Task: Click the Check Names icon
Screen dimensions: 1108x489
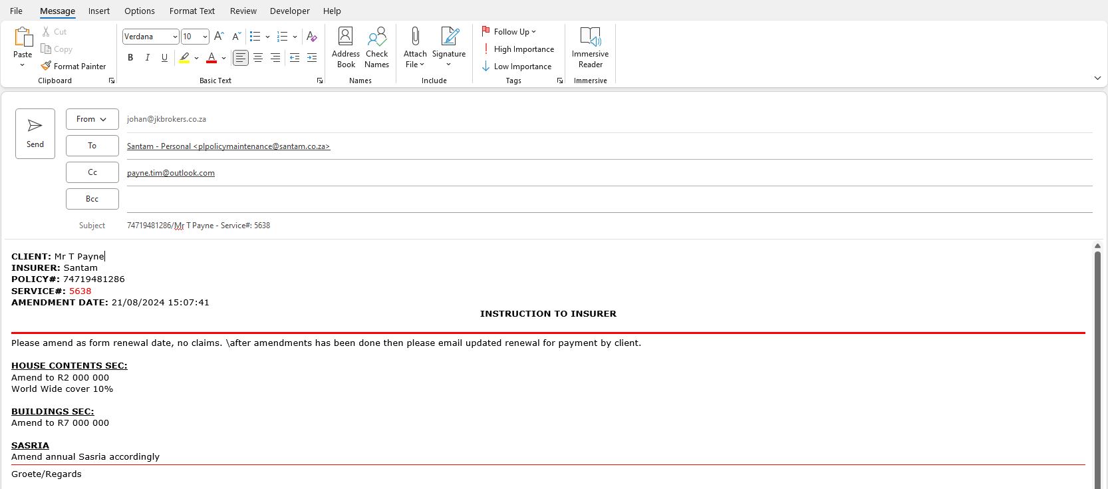Action: point(376,48)
